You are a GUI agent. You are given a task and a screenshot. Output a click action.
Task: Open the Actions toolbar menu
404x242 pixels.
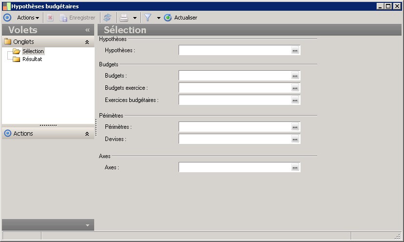pyautogui.click(x=28, y=18)
